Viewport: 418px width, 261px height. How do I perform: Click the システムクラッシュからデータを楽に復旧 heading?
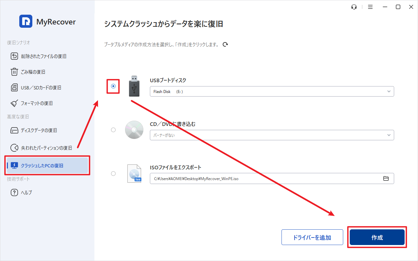coord(163,24)
